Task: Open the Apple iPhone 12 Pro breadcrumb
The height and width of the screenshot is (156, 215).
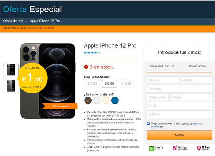Action: click(45, 21)
